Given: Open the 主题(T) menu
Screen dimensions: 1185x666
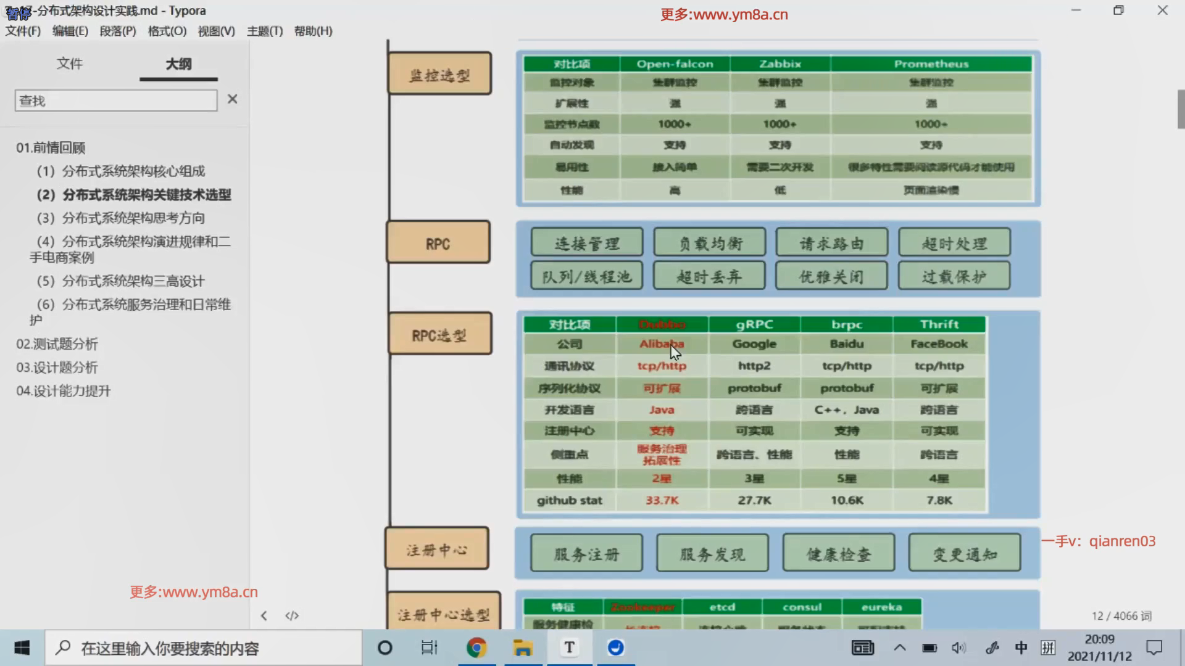Looking at the screenshot, I should 264,31.
